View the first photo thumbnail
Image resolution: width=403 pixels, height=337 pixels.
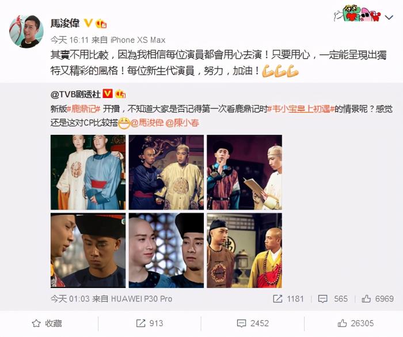pos(88,172)
